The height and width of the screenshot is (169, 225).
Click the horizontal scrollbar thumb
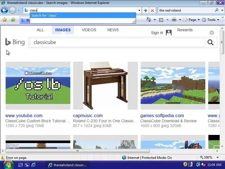[78, 151]
